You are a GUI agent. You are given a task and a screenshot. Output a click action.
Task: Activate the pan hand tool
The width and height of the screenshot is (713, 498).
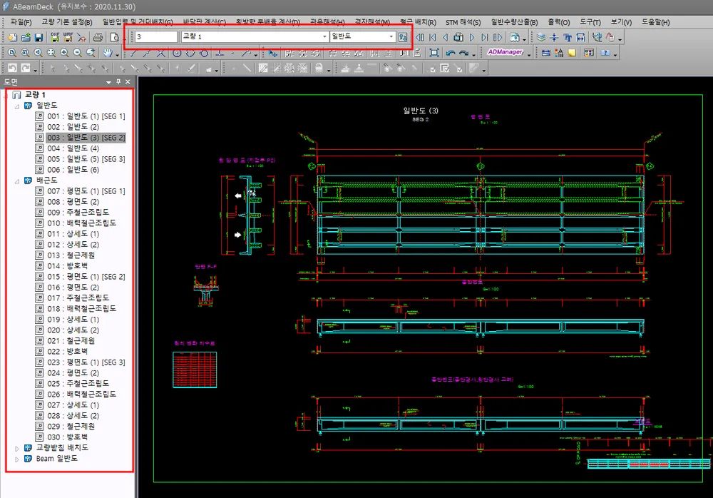[x=108, y=53]
